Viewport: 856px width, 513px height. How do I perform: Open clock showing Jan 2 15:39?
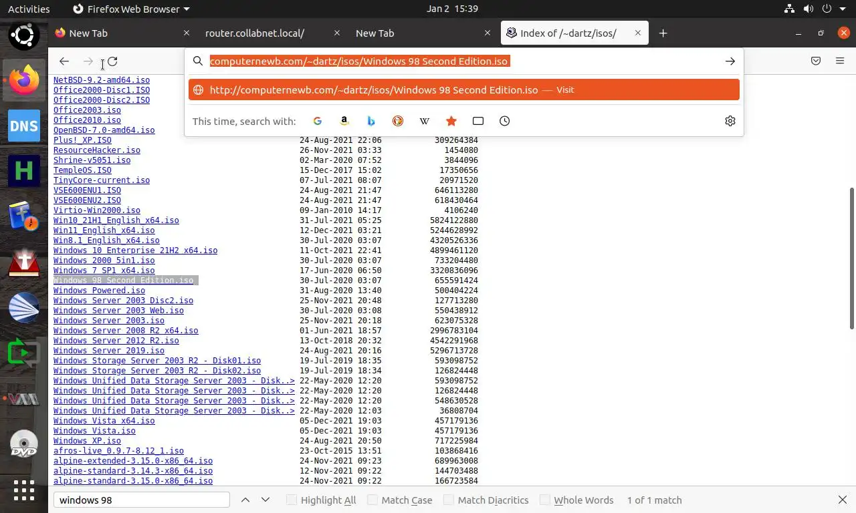coord(452,9)
